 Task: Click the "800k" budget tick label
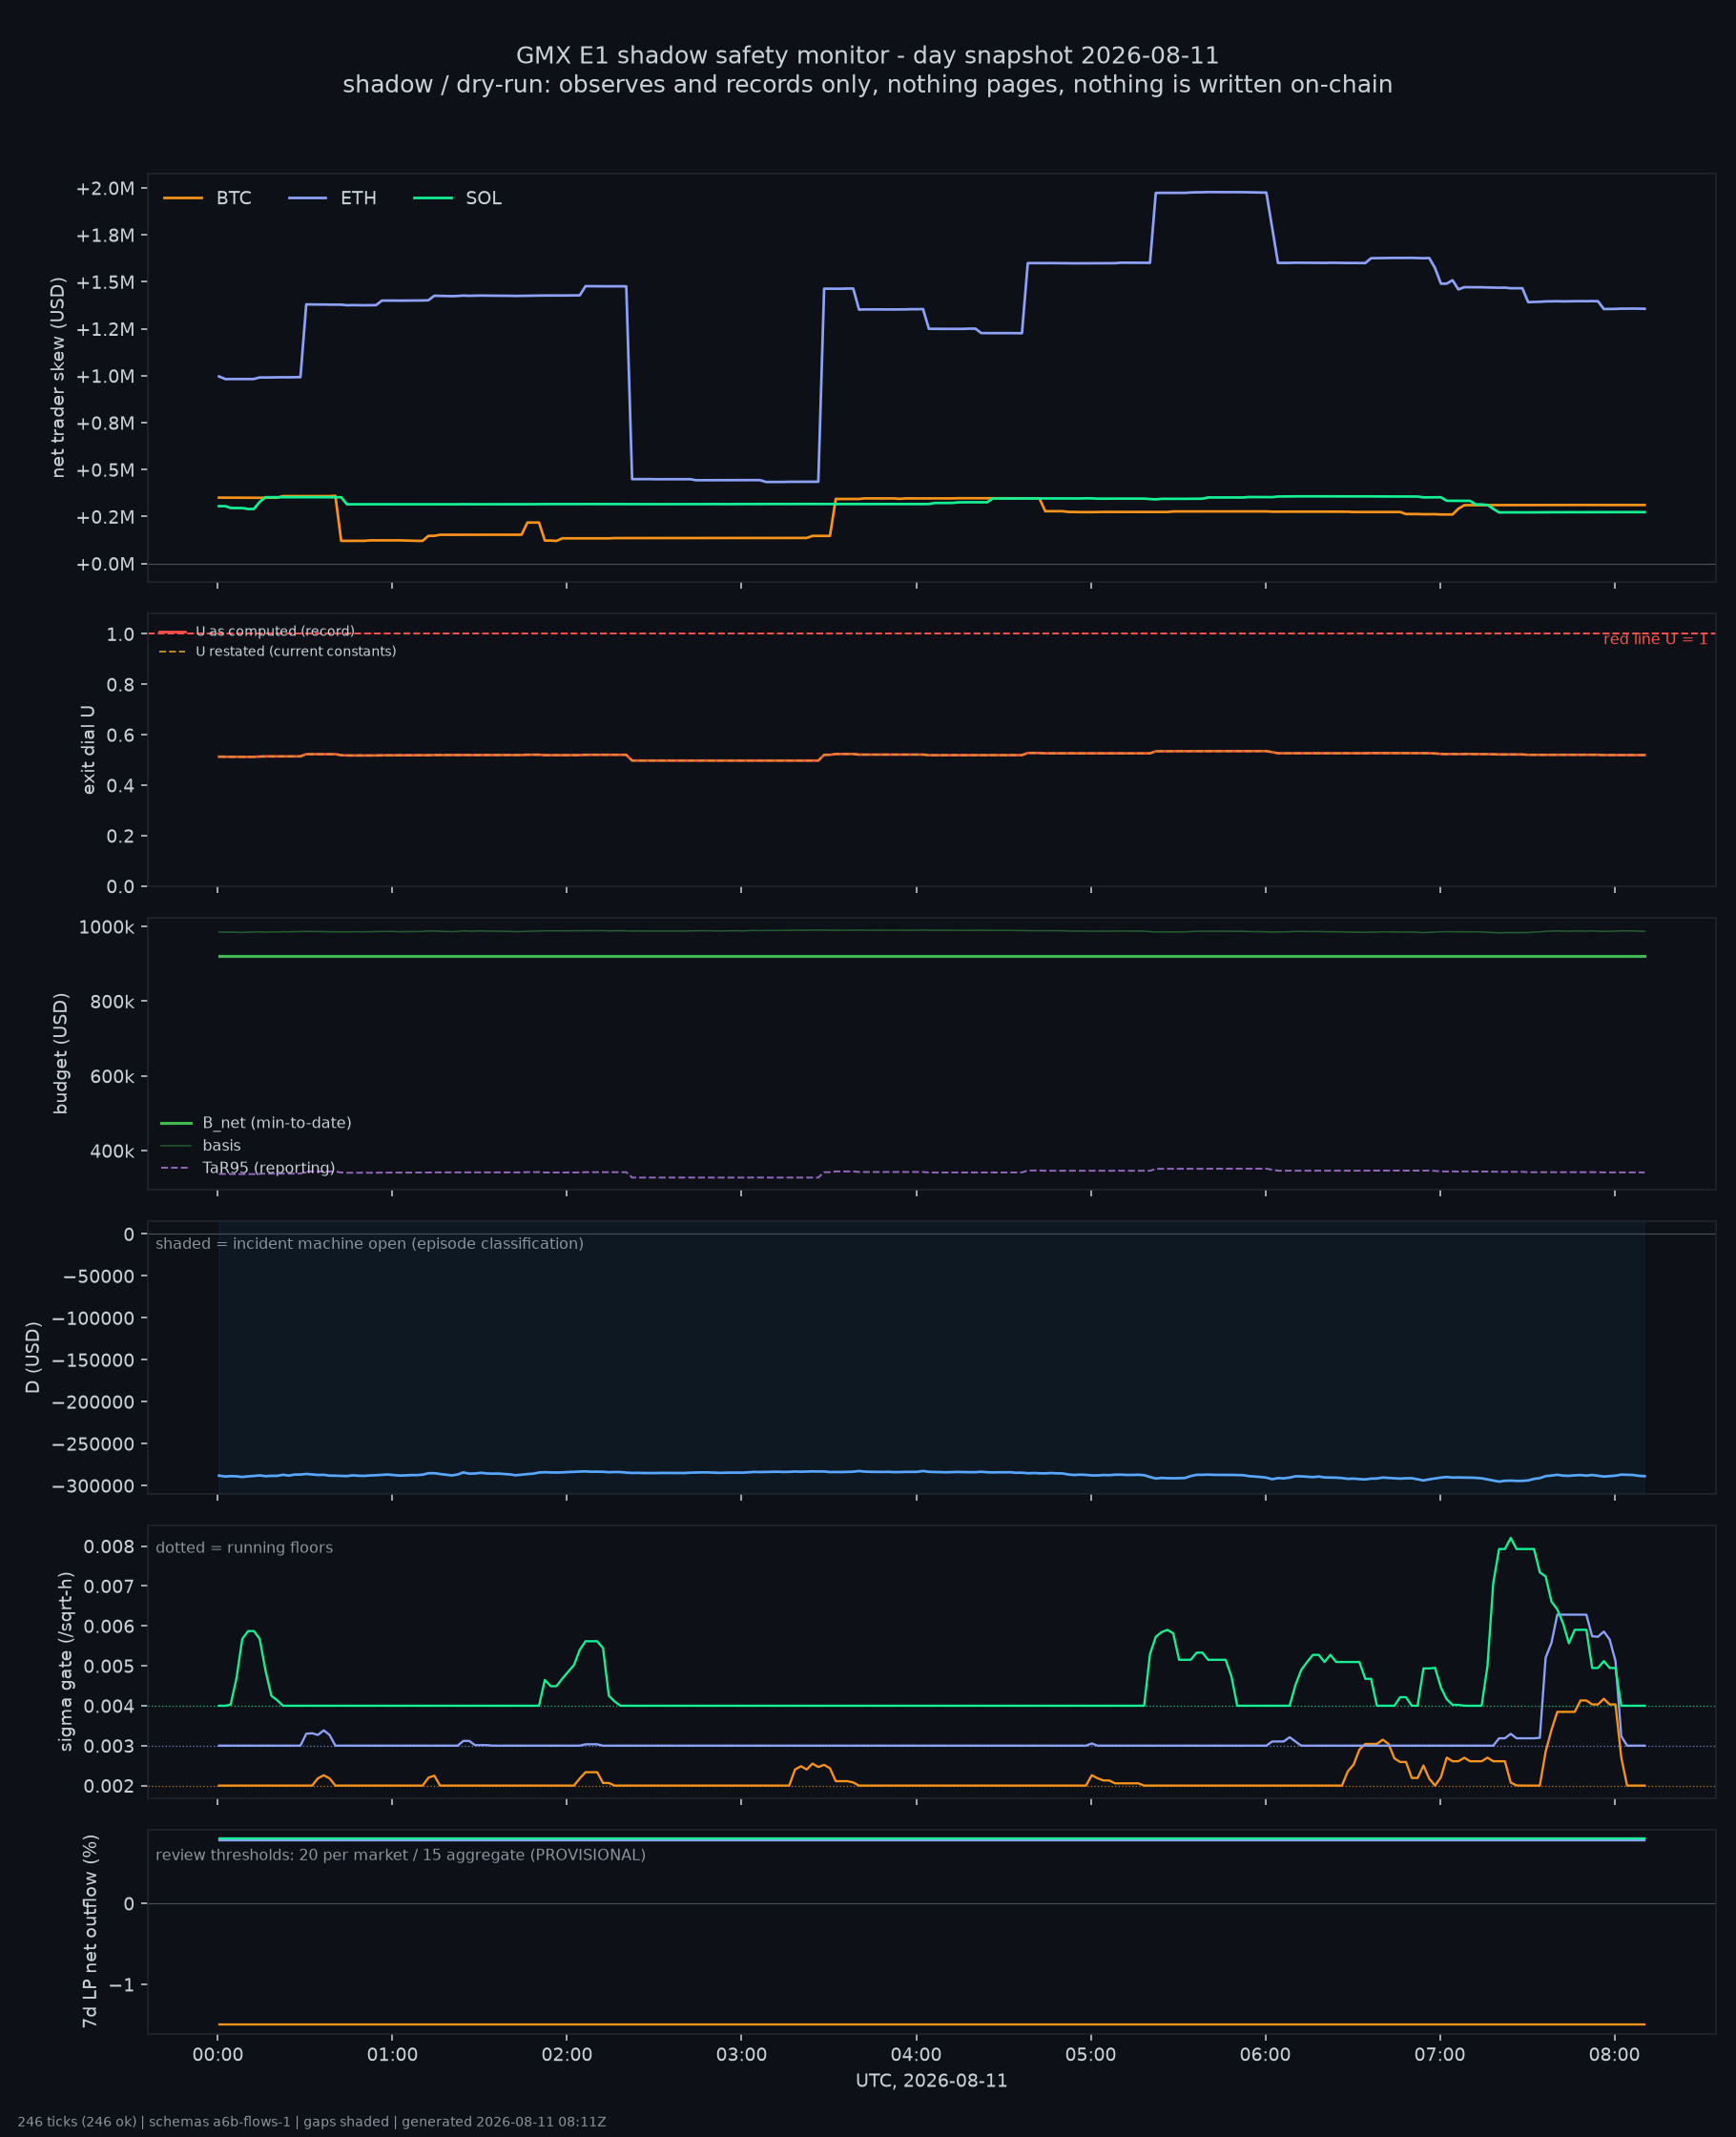click(x=112, y=1003)
